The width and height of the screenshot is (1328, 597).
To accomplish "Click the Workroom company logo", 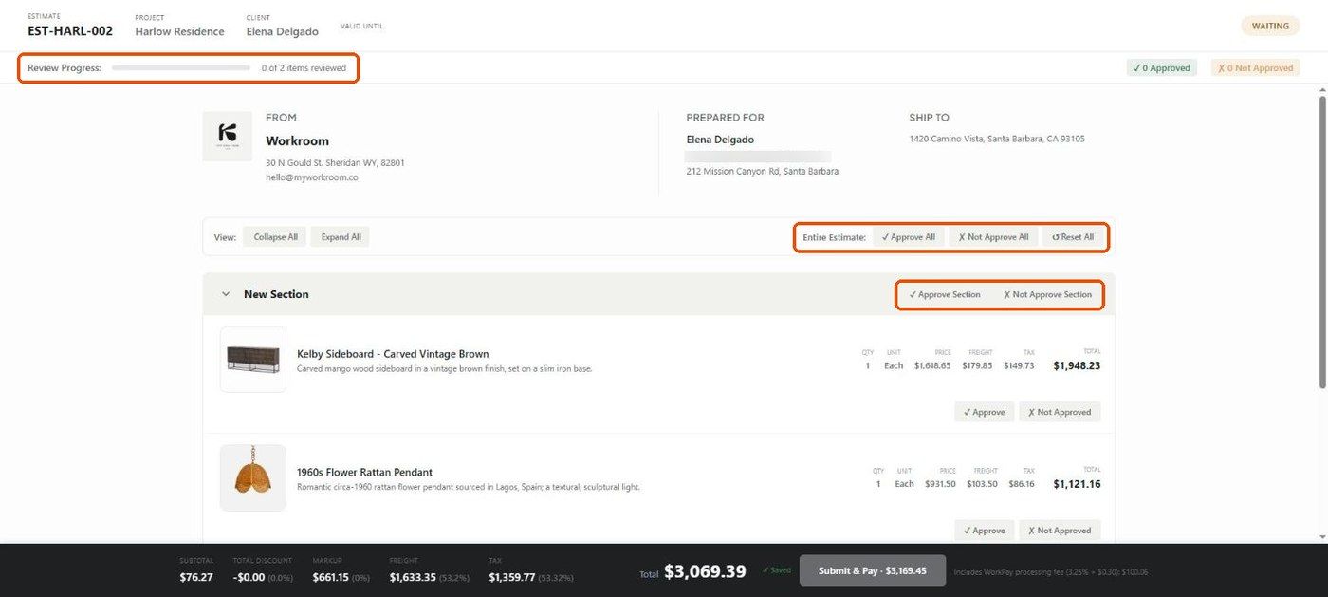I will click(x=228, y=137).
